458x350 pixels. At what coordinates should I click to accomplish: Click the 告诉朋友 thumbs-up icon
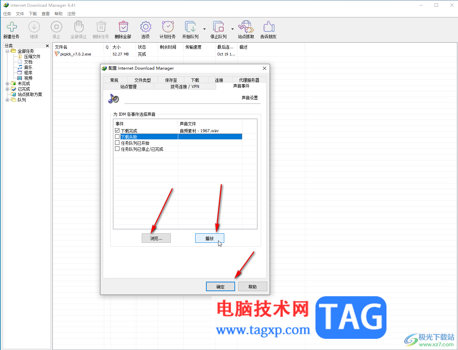(269, 27)
